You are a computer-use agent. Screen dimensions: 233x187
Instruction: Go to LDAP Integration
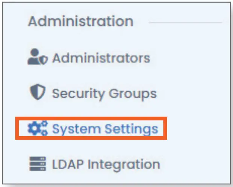[x=106, y=164]
